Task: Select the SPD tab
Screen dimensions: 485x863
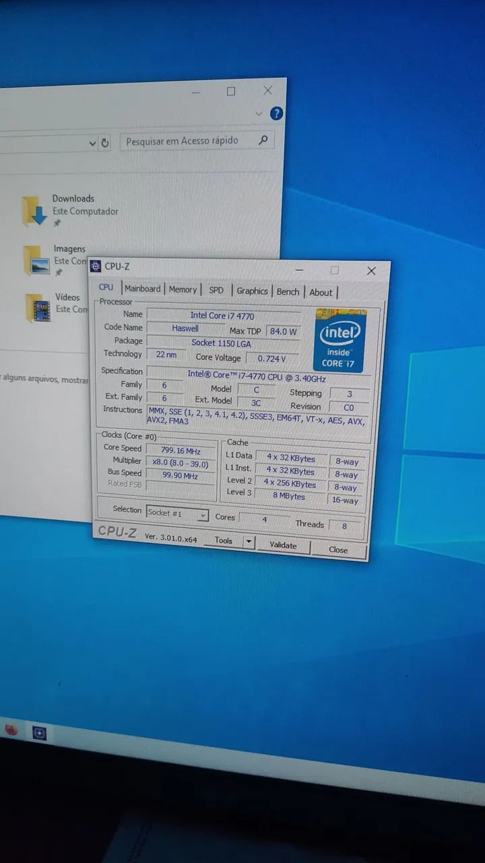Action: pyautogui.click(x=216, y=290)
